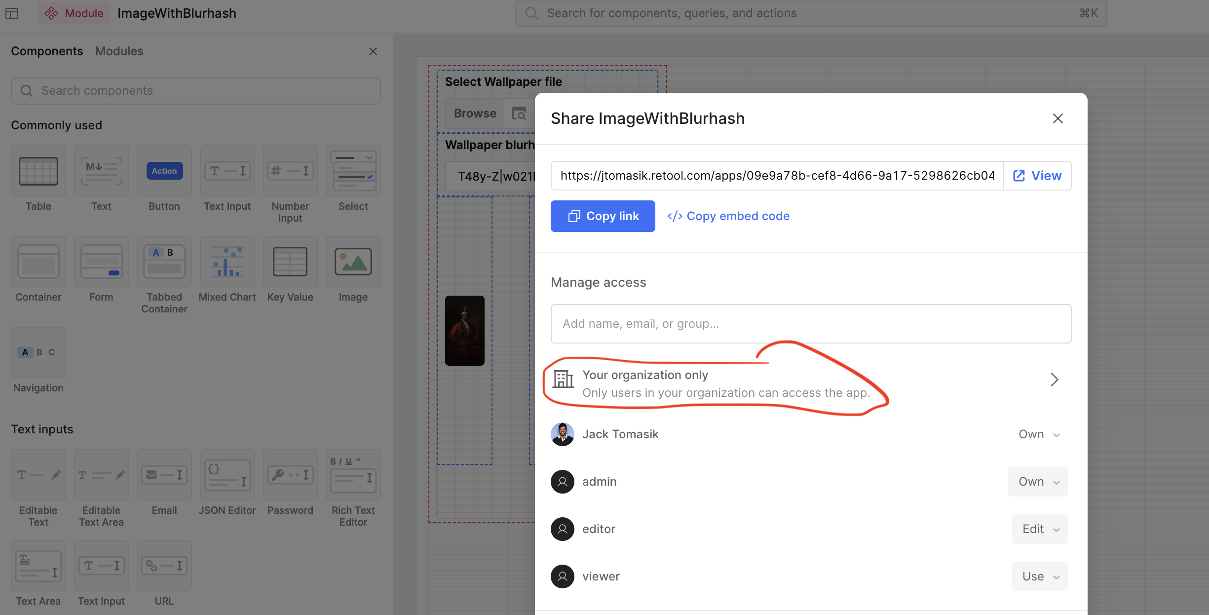Click the Image component icon
1209x615 pixels.
(x=353, y=262)
